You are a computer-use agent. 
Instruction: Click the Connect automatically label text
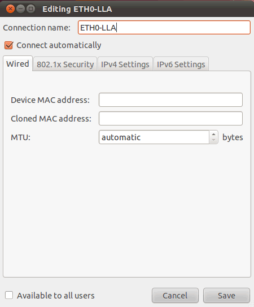59,45
